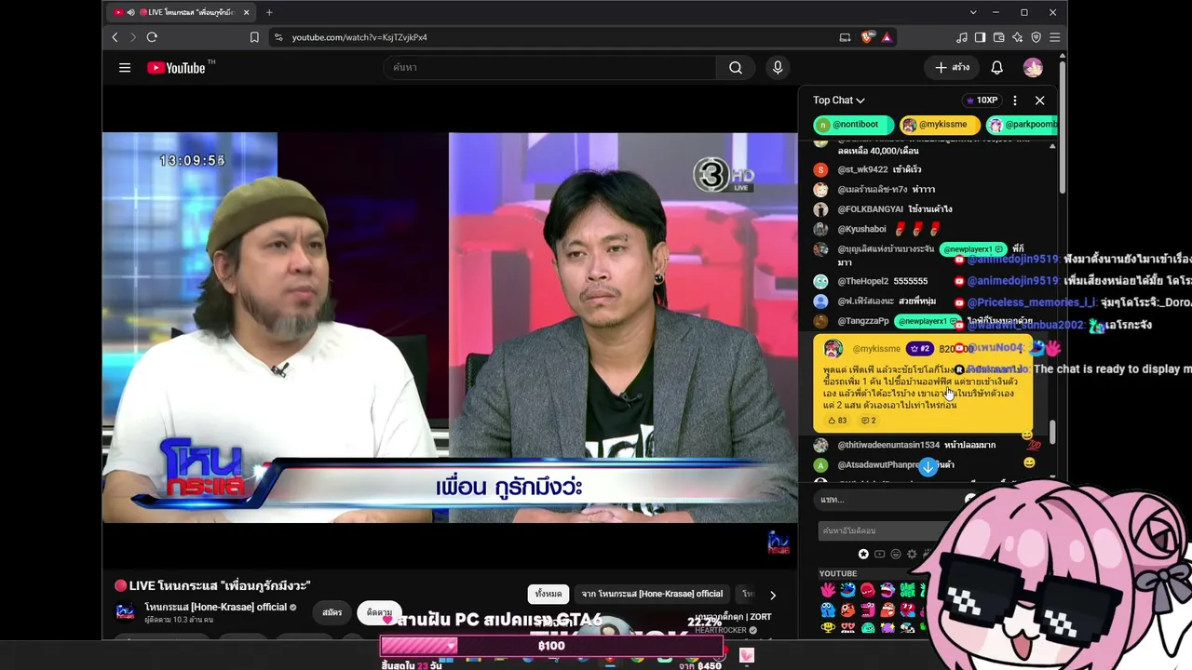Click the video player
The width and height of the screenshot is (1192, 670).
[x=449, y=328]
